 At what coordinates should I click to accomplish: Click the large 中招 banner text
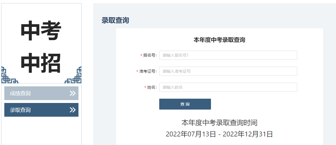pyautogui.click(x=41, y=63)
